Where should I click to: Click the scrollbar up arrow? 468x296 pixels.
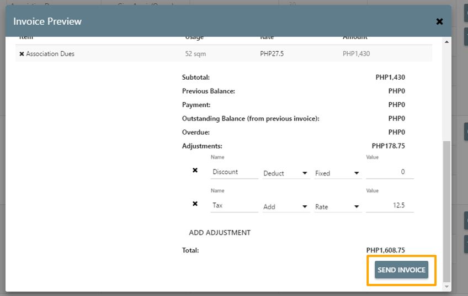[x=446, y=42]
